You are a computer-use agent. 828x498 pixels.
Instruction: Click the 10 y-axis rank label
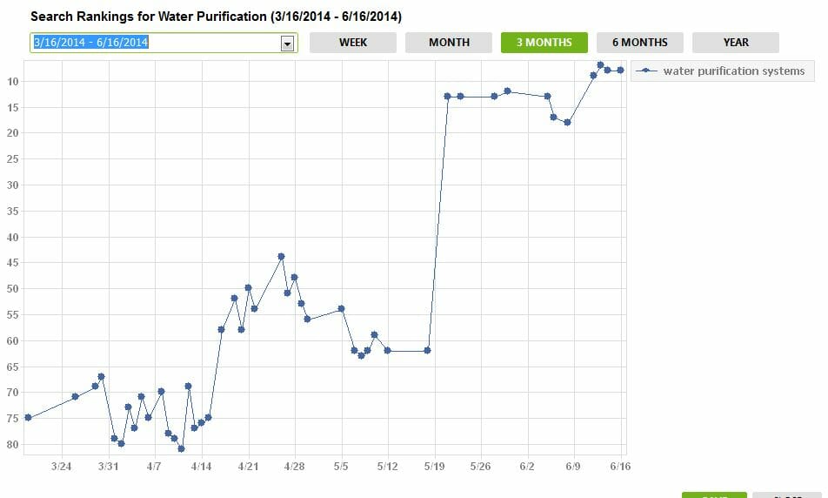click(x=13, y=82)
